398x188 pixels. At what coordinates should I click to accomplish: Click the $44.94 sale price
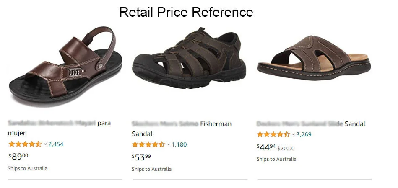coord(266,147)
